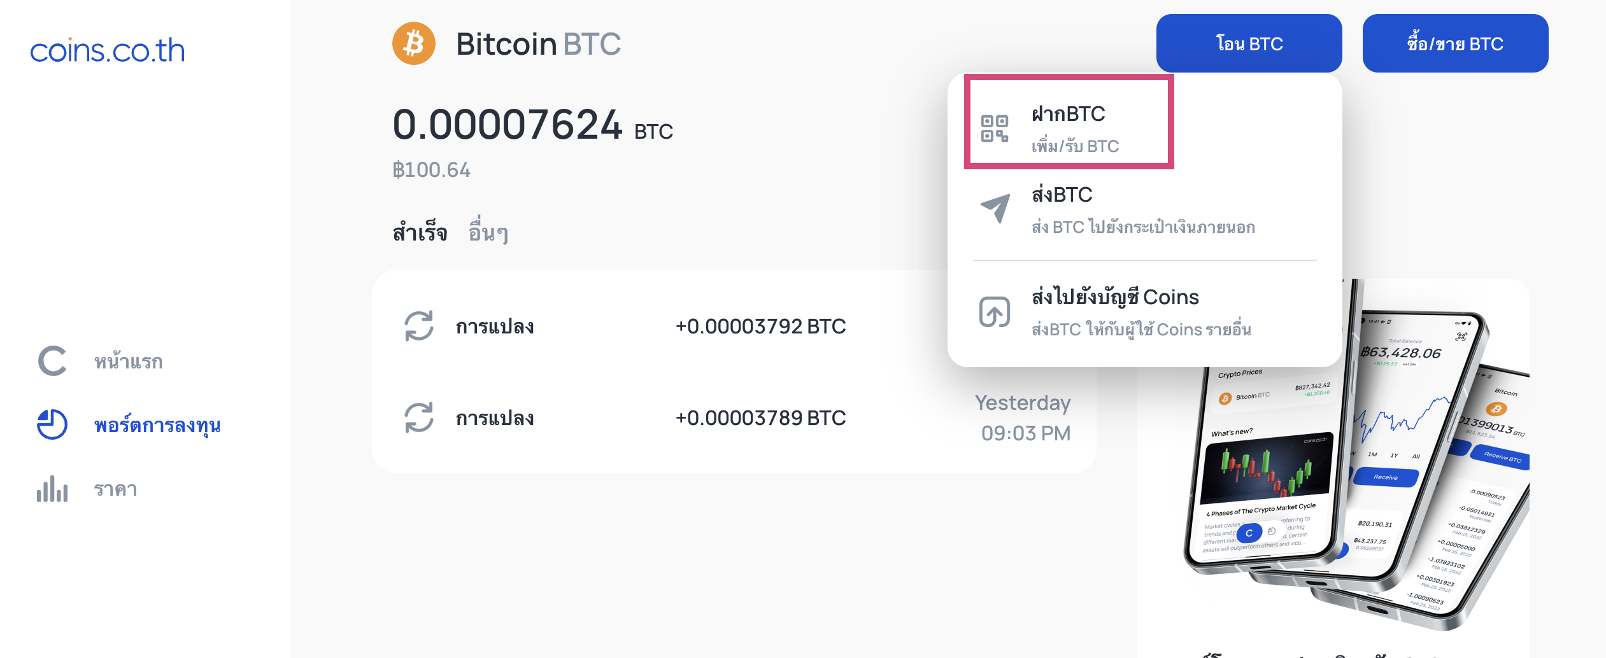The height and width of the screenshot is (658, 1606).
Task: Click the pie chart portfolio icon
Action: point(52,424)
